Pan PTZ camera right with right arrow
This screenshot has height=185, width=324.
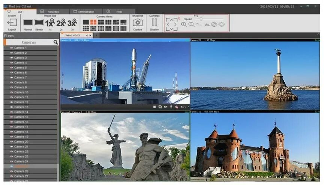[175, 24]
